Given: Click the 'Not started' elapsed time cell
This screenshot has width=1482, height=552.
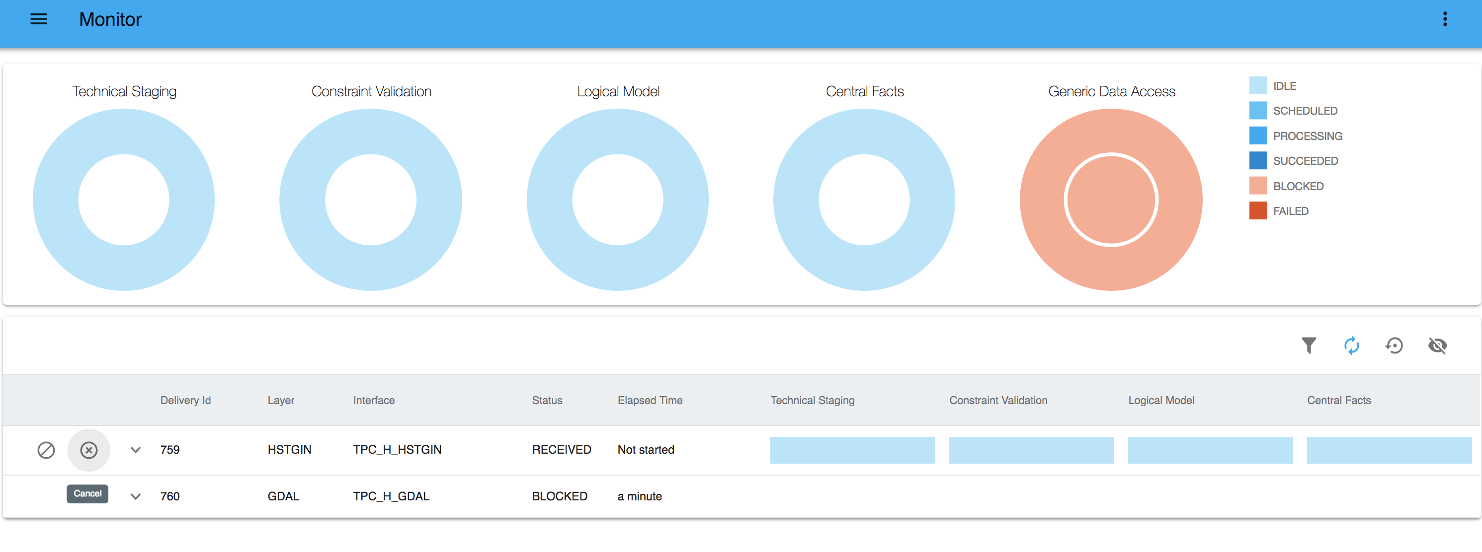Looking at the screenshot, I should pyautogui.click(x=646, y=450).
